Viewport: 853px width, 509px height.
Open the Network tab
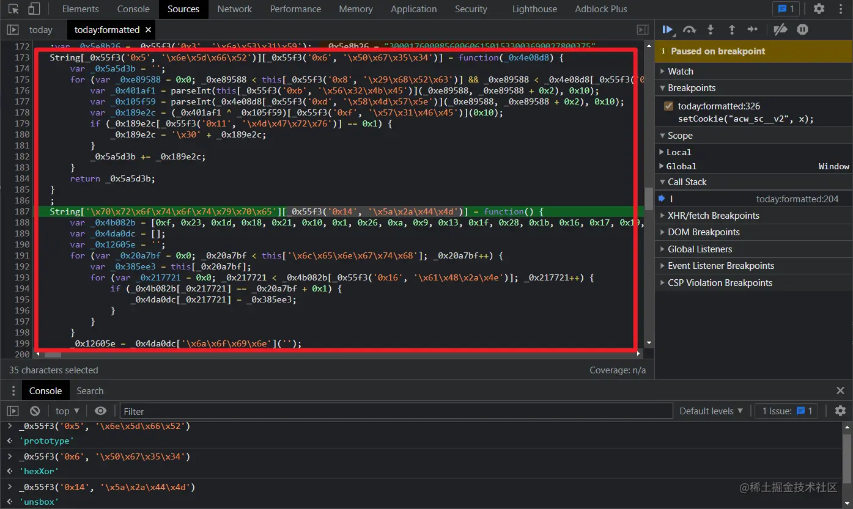[235, 9]
